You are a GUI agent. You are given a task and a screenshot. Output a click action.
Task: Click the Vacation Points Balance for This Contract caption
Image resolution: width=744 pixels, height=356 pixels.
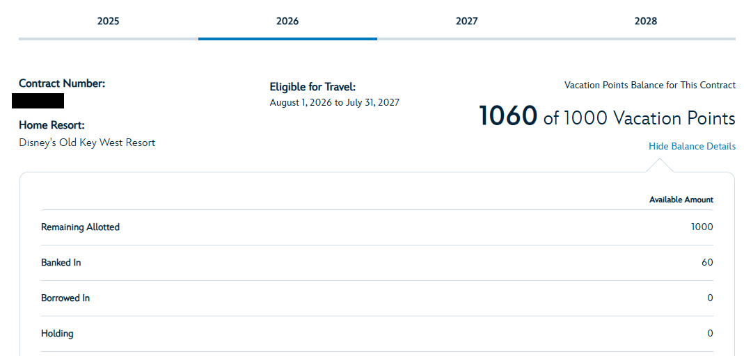649,85
